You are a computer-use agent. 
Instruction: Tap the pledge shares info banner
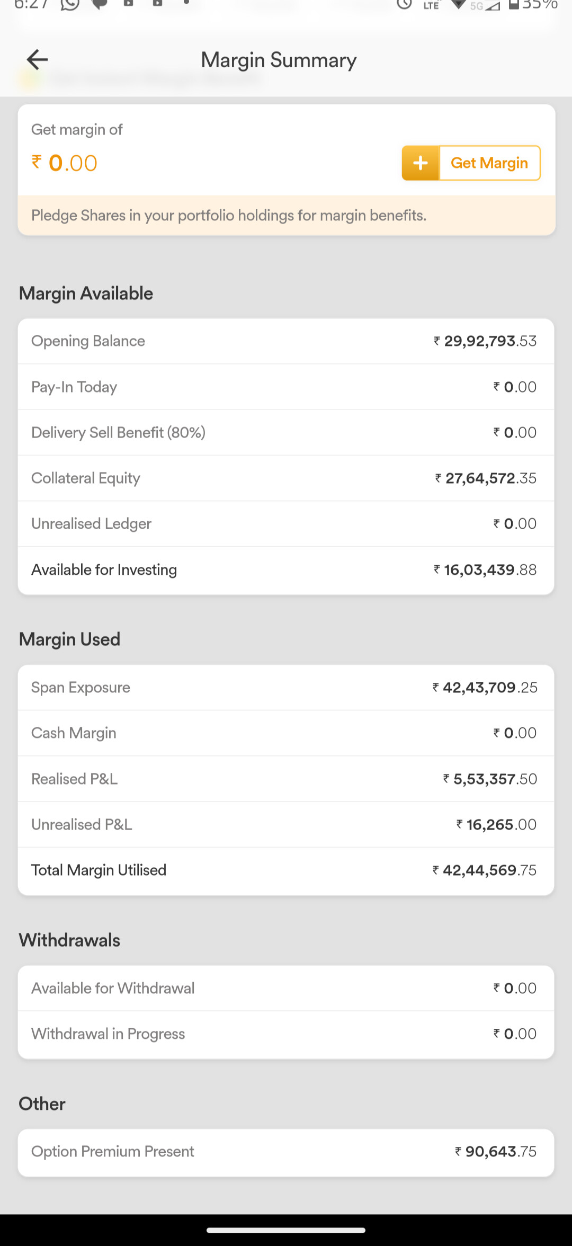pyautogui.click(x=286, y=216)
